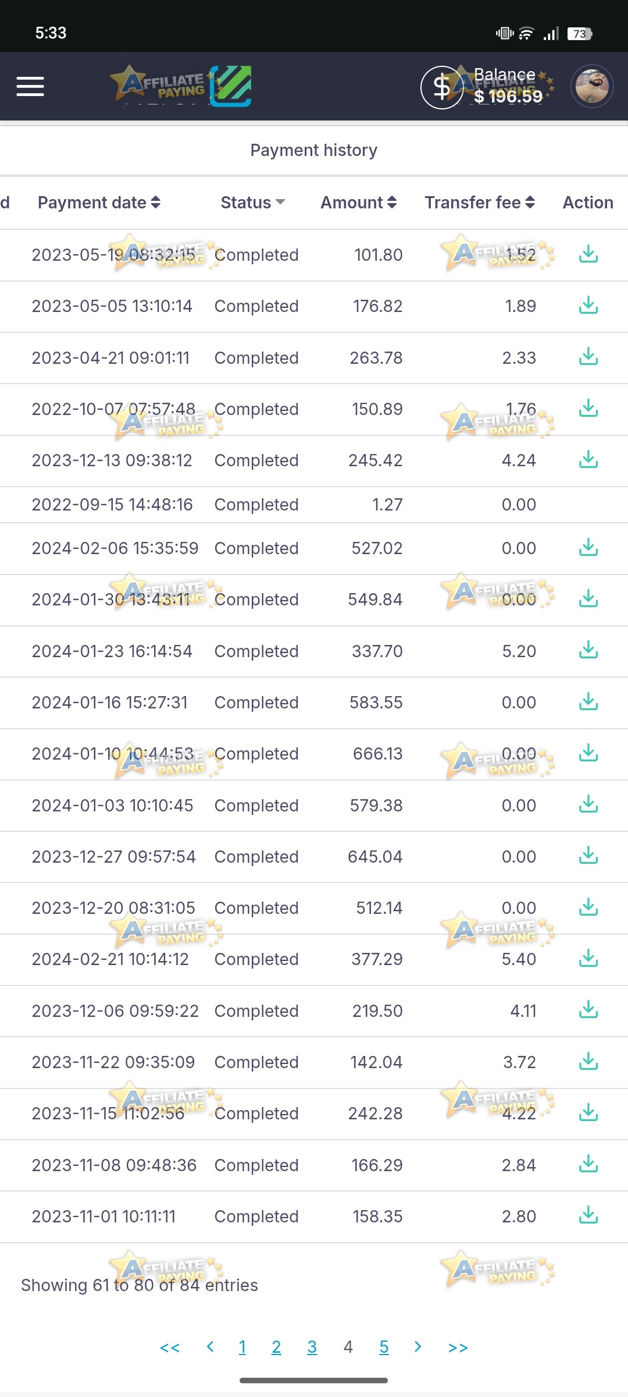This screenshot has width=628, height=1397.
Task: Open the hamburger navigation menu
Action: pos(30,86)
